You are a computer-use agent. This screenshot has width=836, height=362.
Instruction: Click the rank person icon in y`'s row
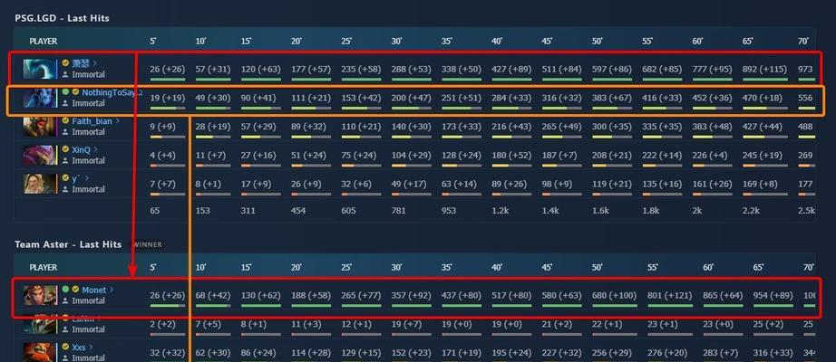pos(65,189)
